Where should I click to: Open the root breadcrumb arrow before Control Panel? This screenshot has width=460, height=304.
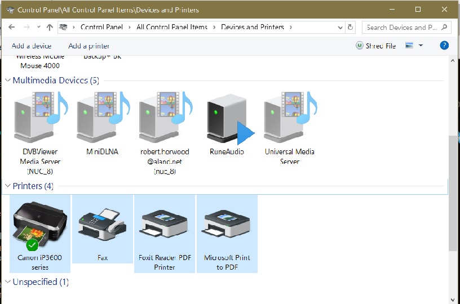74,27
